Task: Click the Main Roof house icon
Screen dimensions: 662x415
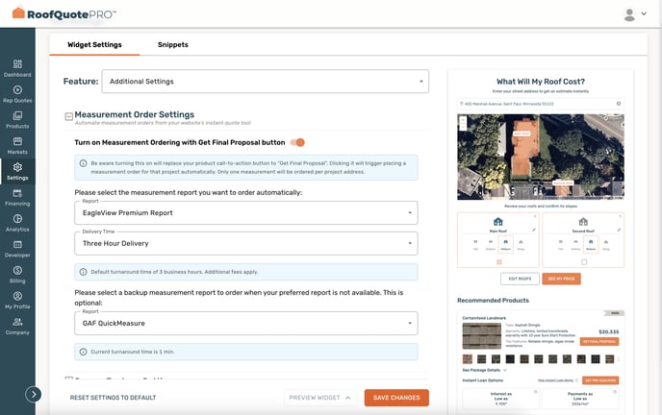Action: pyautogui.click(x=498, y=222)
